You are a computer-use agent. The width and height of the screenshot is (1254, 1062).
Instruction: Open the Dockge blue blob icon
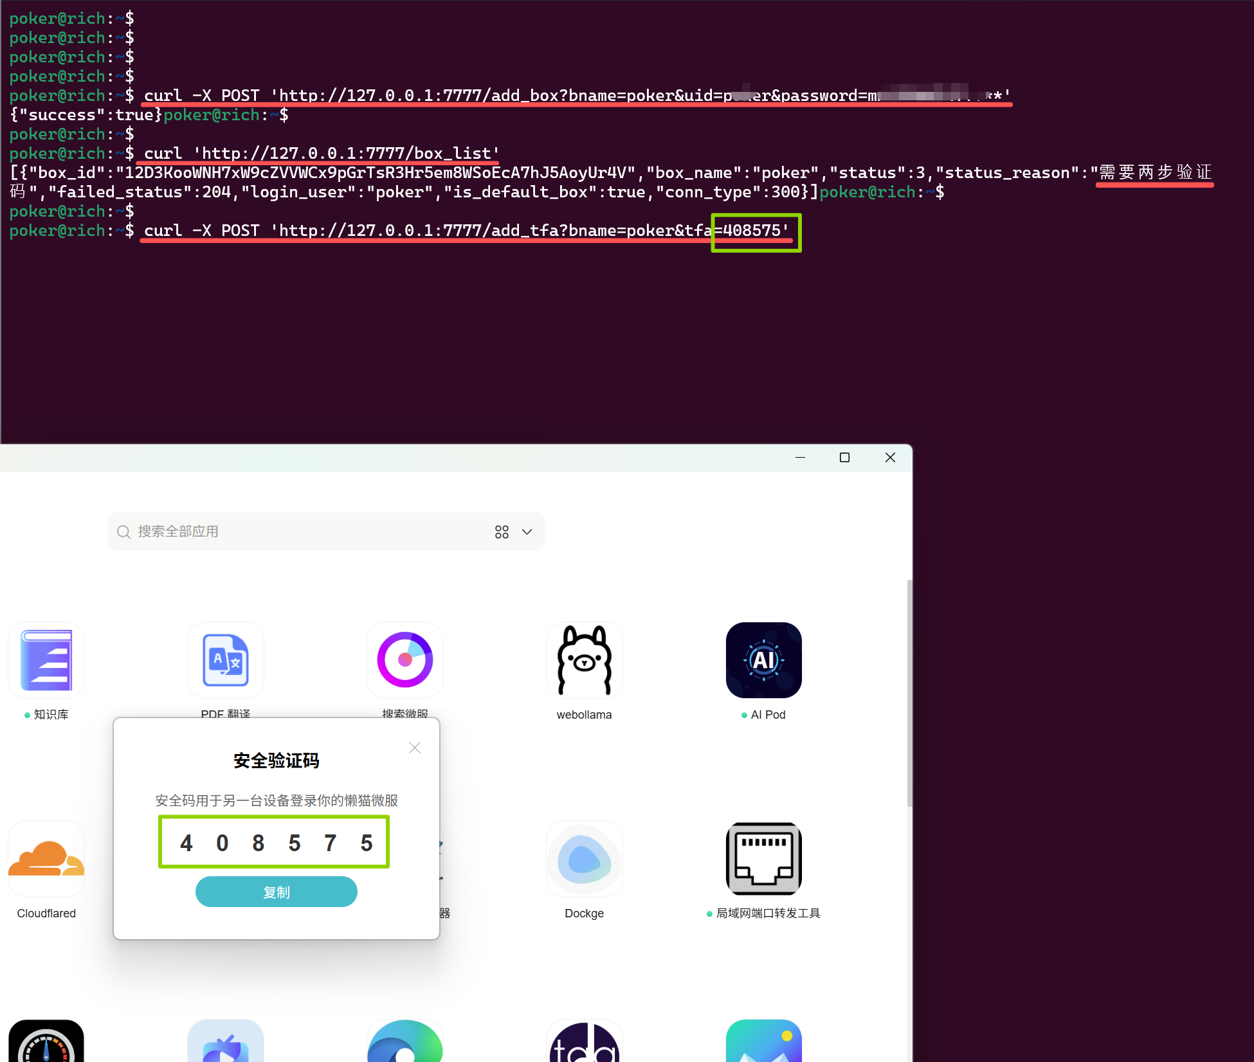(x=585, y=859)
